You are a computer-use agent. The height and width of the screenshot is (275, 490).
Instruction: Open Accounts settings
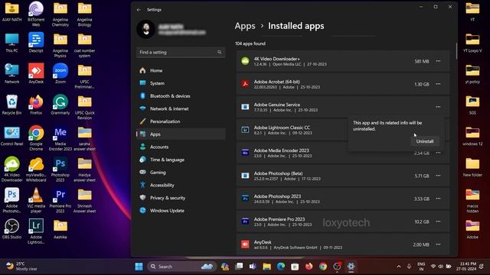pos(181,147)
